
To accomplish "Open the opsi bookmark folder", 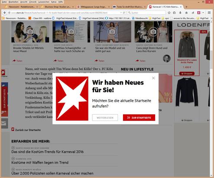I will 165,18.
